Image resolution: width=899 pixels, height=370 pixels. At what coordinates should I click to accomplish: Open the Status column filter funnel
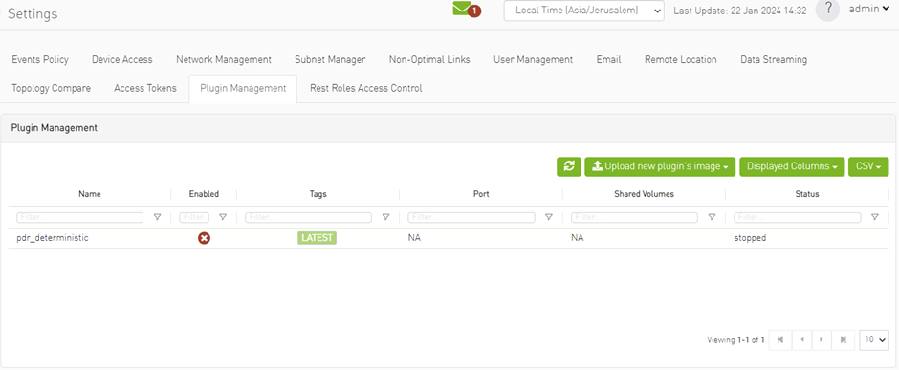[x=875, y=218]
